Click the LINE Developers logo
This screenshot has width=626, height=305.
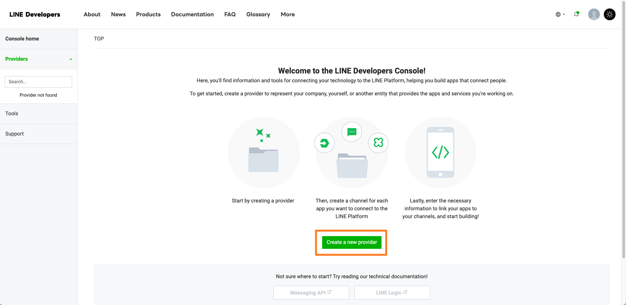pos(35,14)
